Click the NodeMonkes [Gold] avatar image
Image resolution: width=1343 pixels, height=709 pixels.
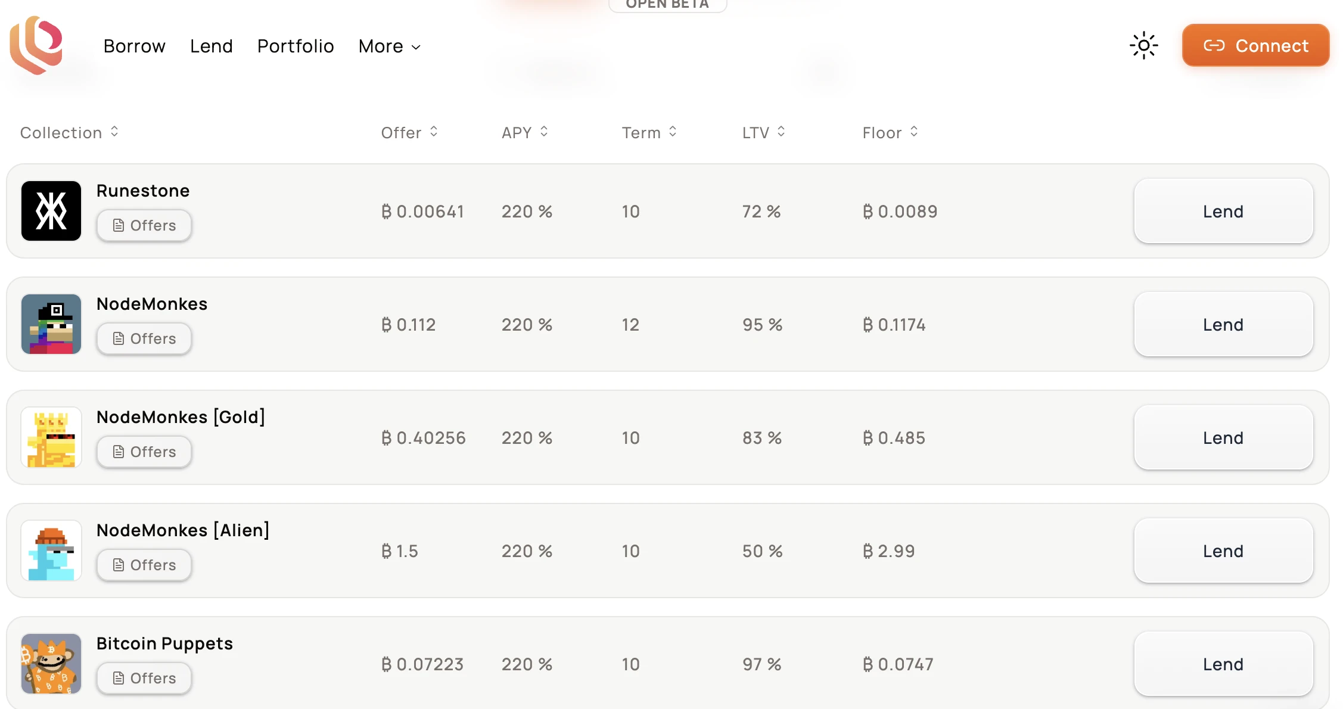(x=51, y=437)
